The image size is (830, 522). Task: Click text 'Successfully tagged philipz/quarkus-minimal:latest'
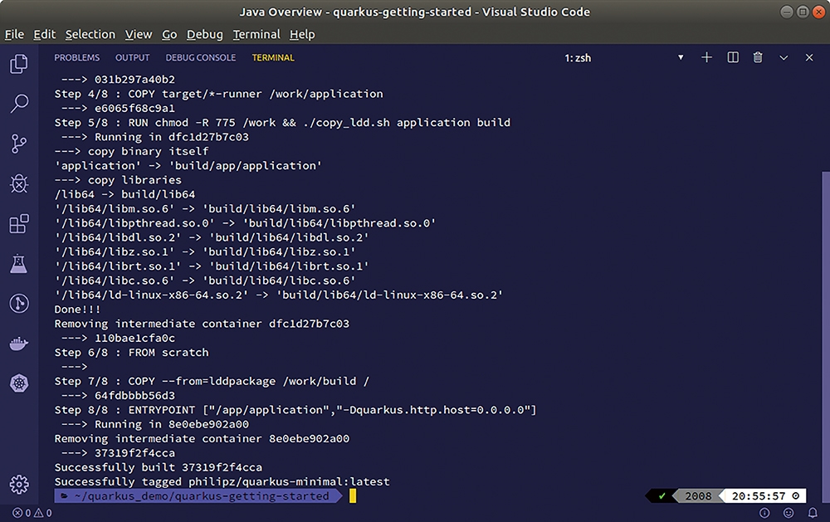point(222,482)
